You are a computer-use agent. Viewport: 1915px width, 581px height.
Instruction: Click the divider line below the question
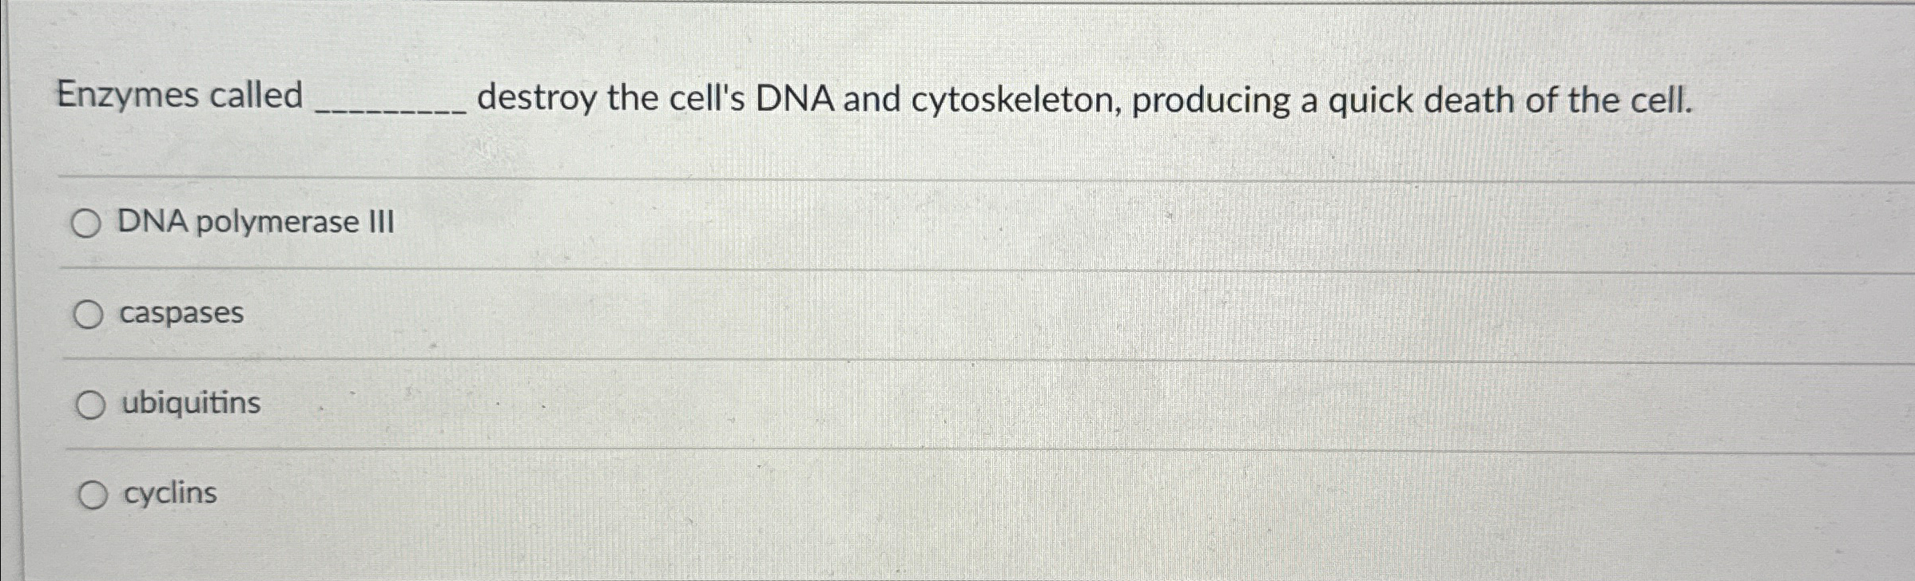[959, 177]
